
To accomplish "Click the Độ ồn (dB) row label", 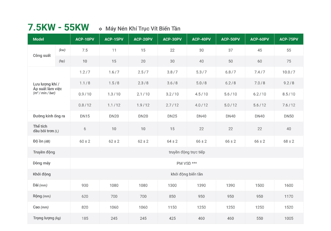I will coord(42,141).
